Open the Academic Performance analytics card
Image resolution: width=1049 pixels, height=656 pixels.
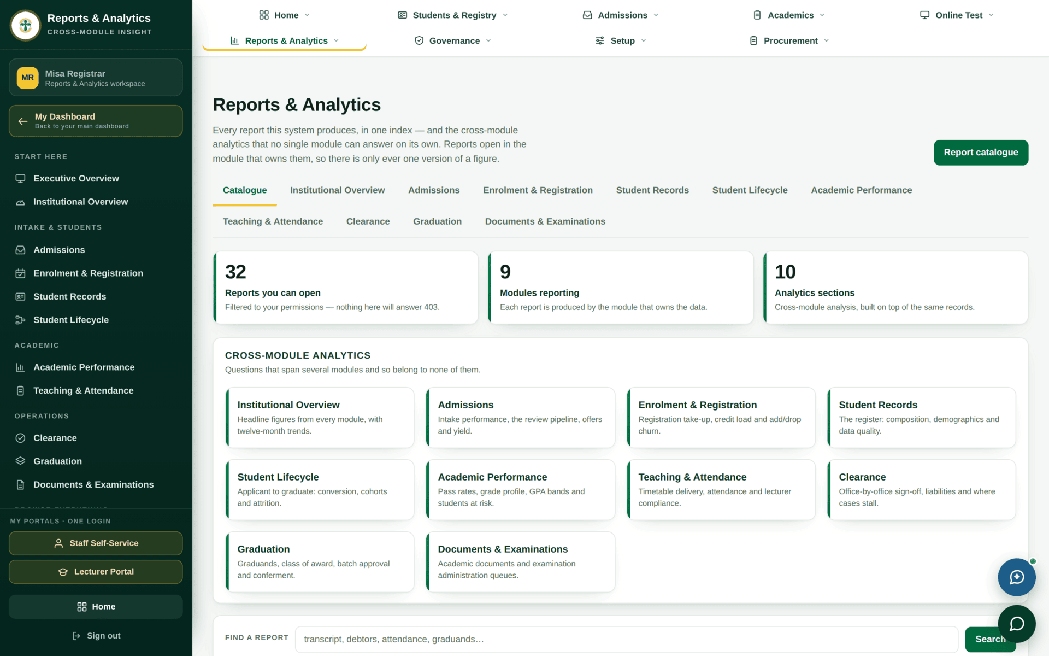click(520, 490)
